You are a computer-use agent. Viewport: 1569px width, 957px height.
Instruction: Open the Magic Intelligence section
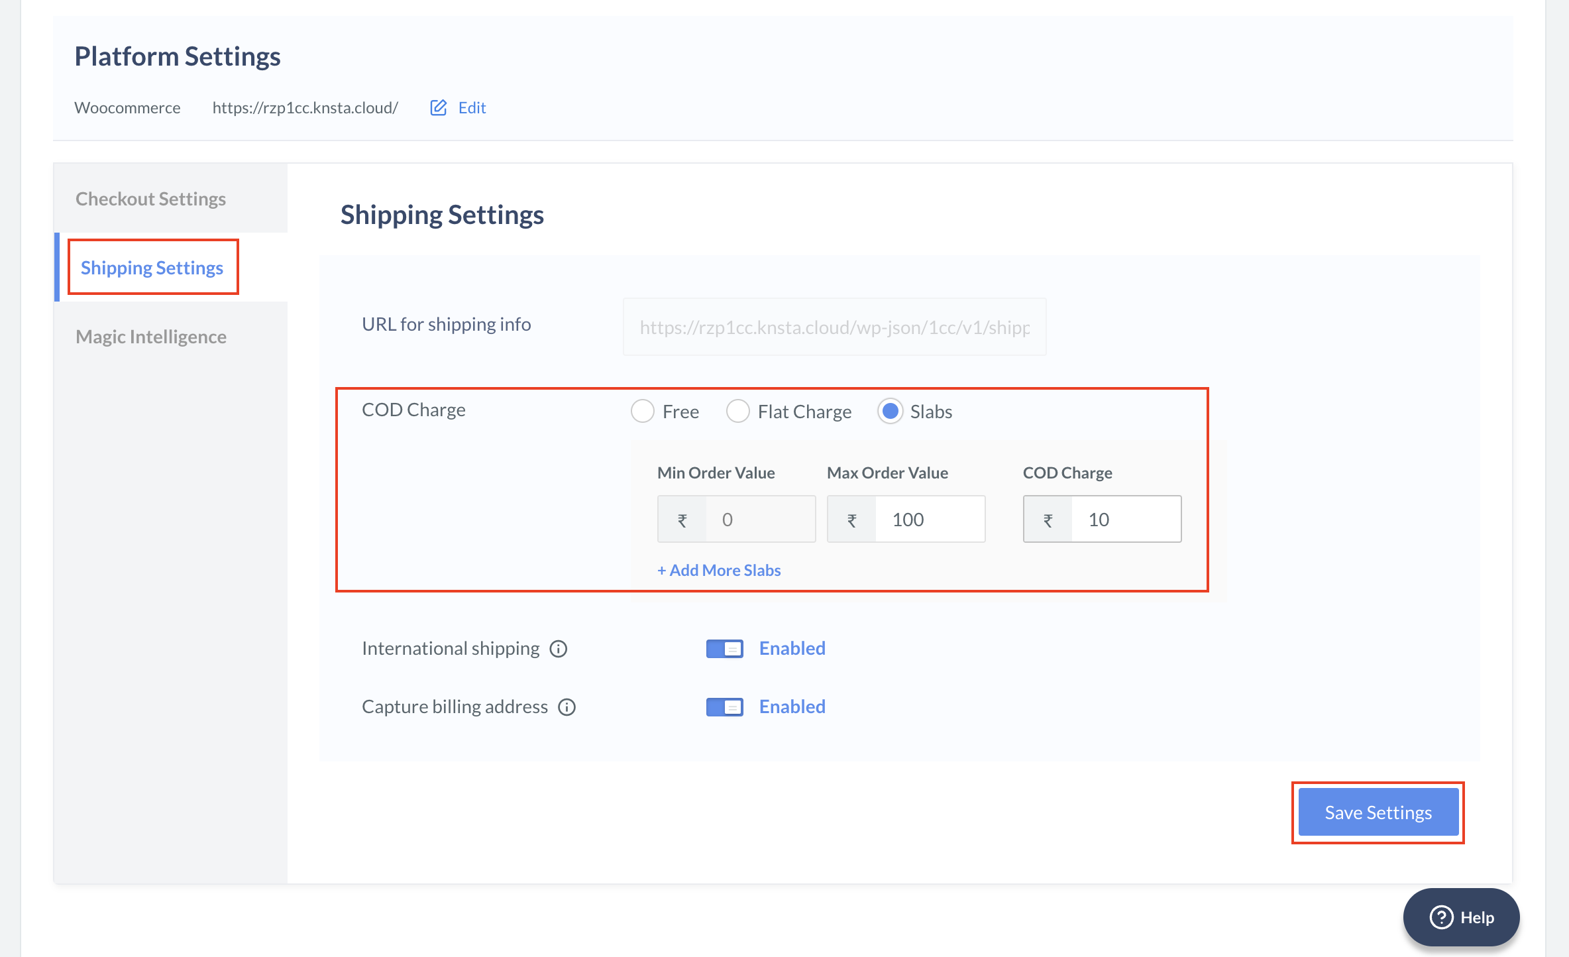click(x=151, y=337)
